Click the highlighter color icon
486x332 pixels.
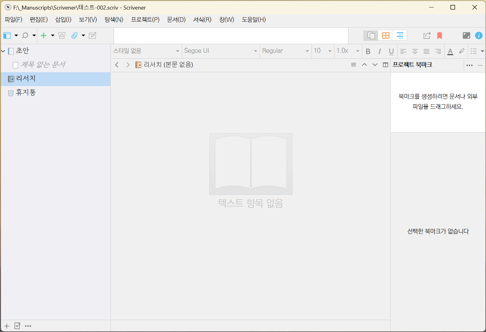click(462, 51)
